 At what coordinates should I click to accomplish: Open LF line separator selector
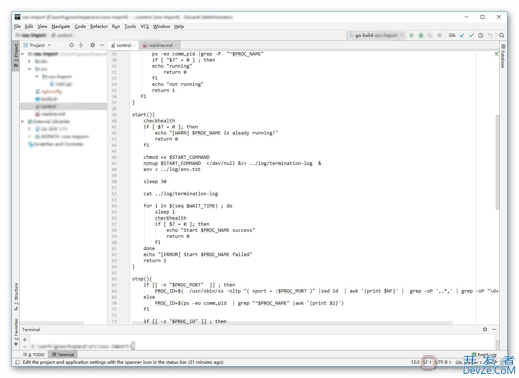(428, 362)
